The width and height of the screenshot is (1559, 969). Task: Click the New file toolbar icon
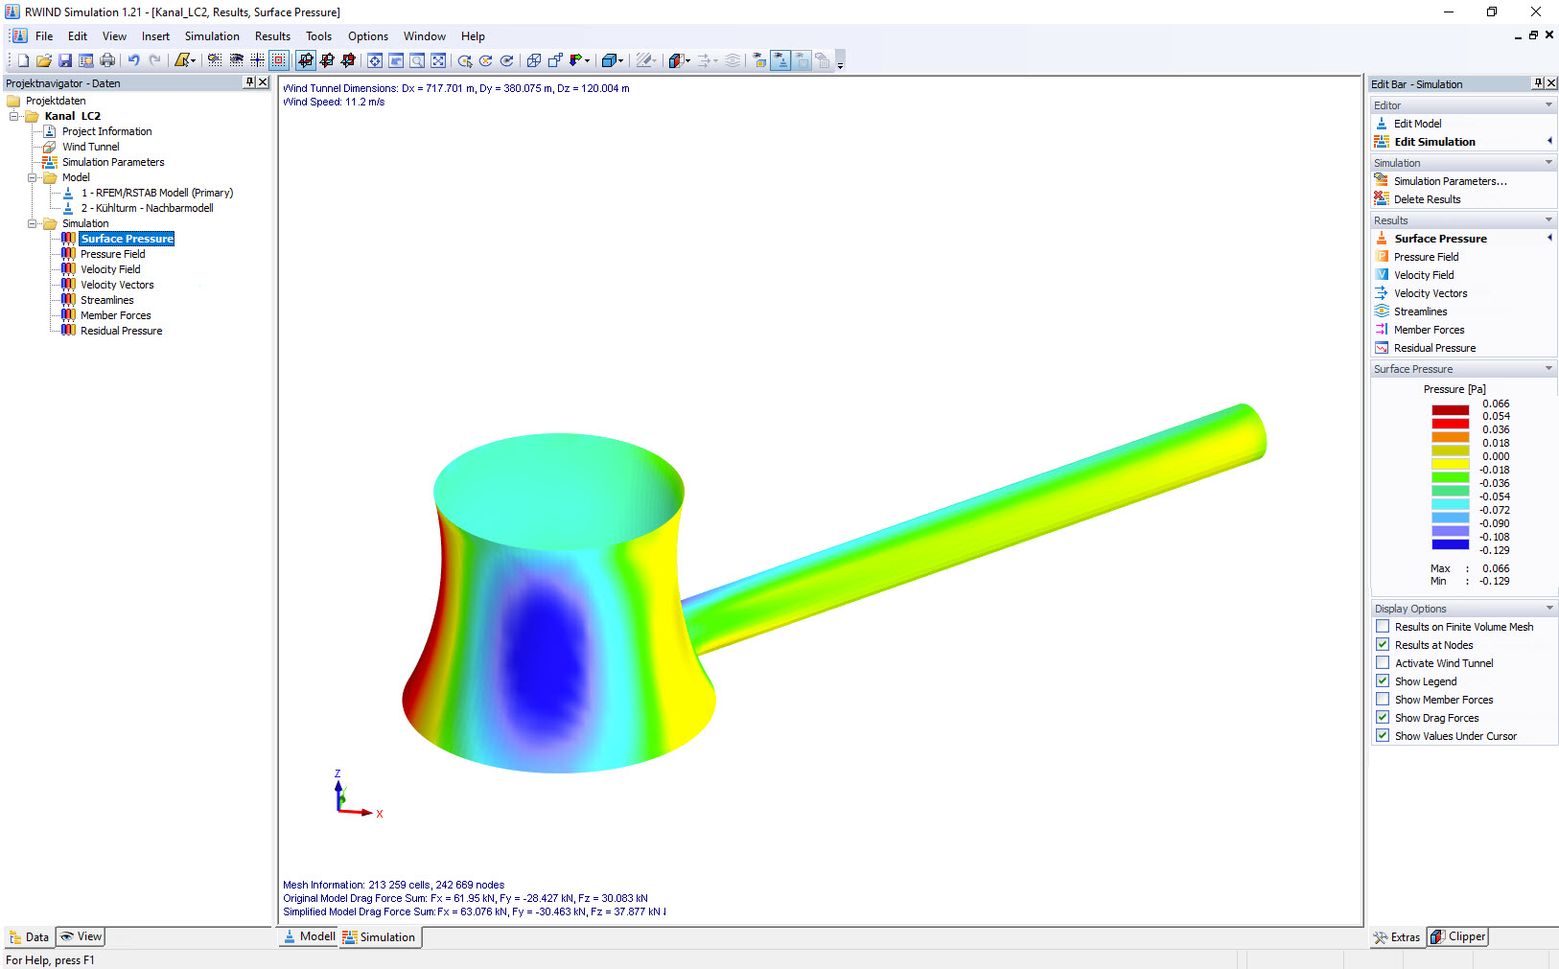click(23, 60)
